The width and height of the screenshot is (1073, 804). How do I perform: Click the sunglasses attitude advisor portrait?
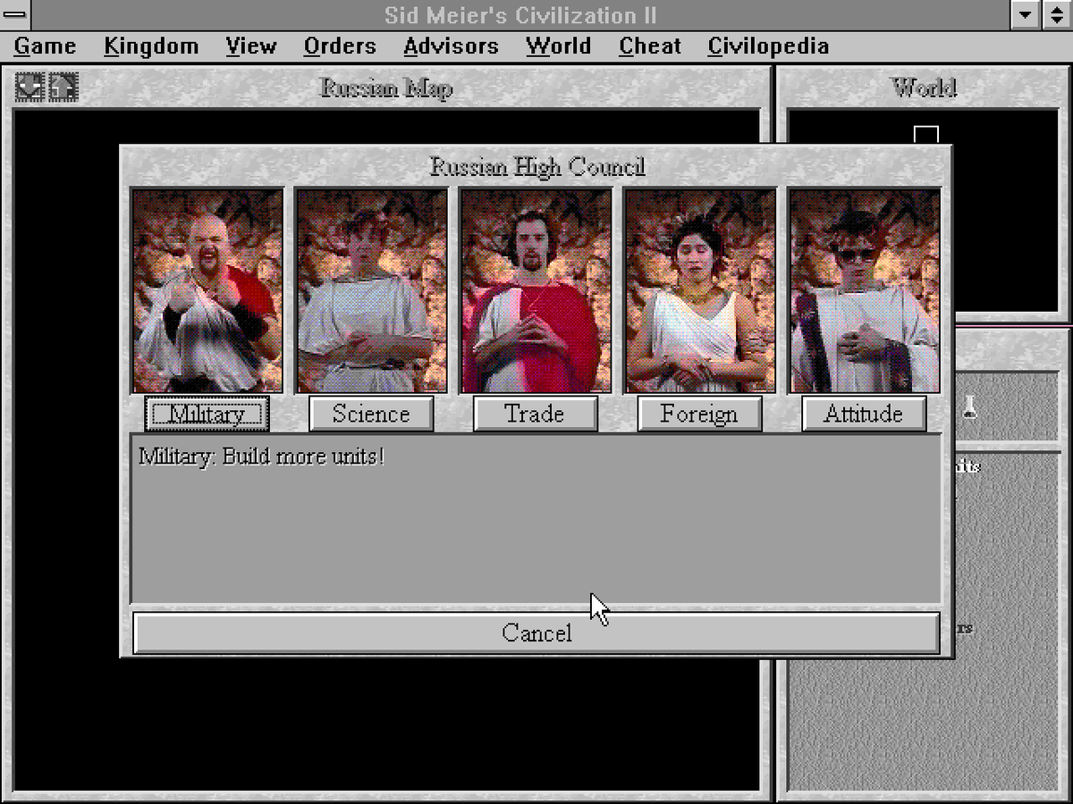[x=865, y=290]
